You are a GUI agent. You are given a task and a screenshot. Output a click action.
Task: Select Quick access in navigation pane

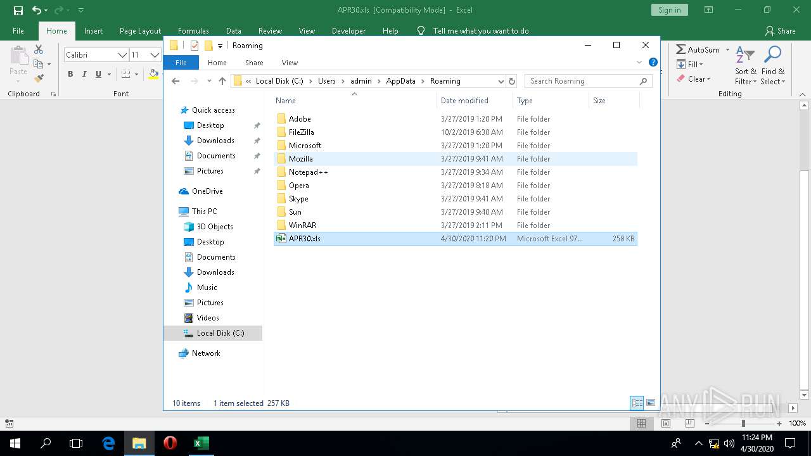click(213, 110)
